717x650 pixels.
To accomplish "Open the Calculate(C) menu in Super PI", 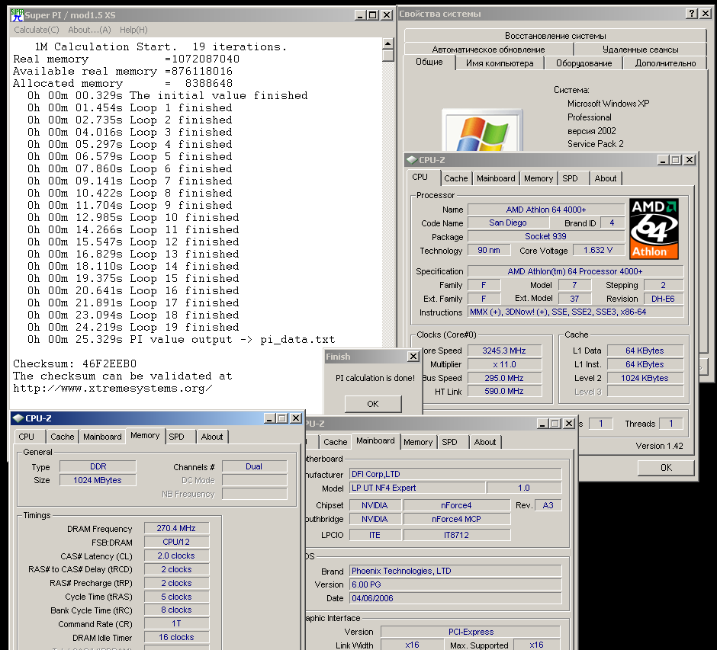I will pos(37,30).
